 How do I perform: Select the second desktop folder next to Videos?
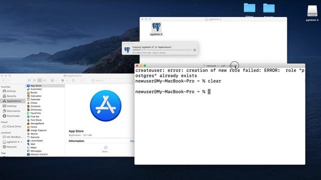tap(269, 8)
